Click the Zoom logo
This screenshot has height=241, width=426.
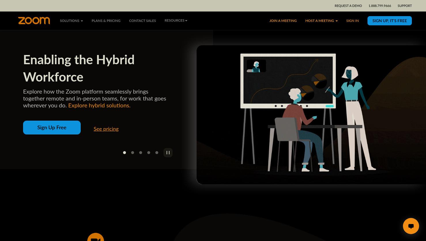tap(34, 20)
